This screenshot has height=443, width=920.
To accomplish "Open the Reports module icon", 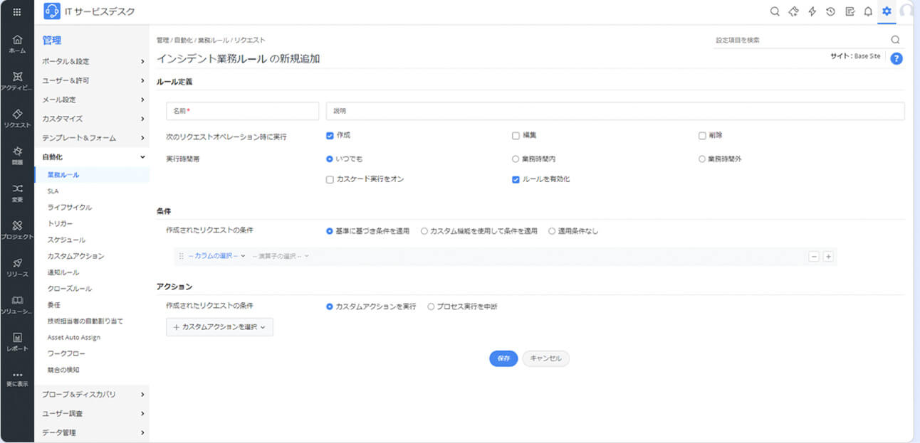I will pyautogui.click(x=17, y=341).
